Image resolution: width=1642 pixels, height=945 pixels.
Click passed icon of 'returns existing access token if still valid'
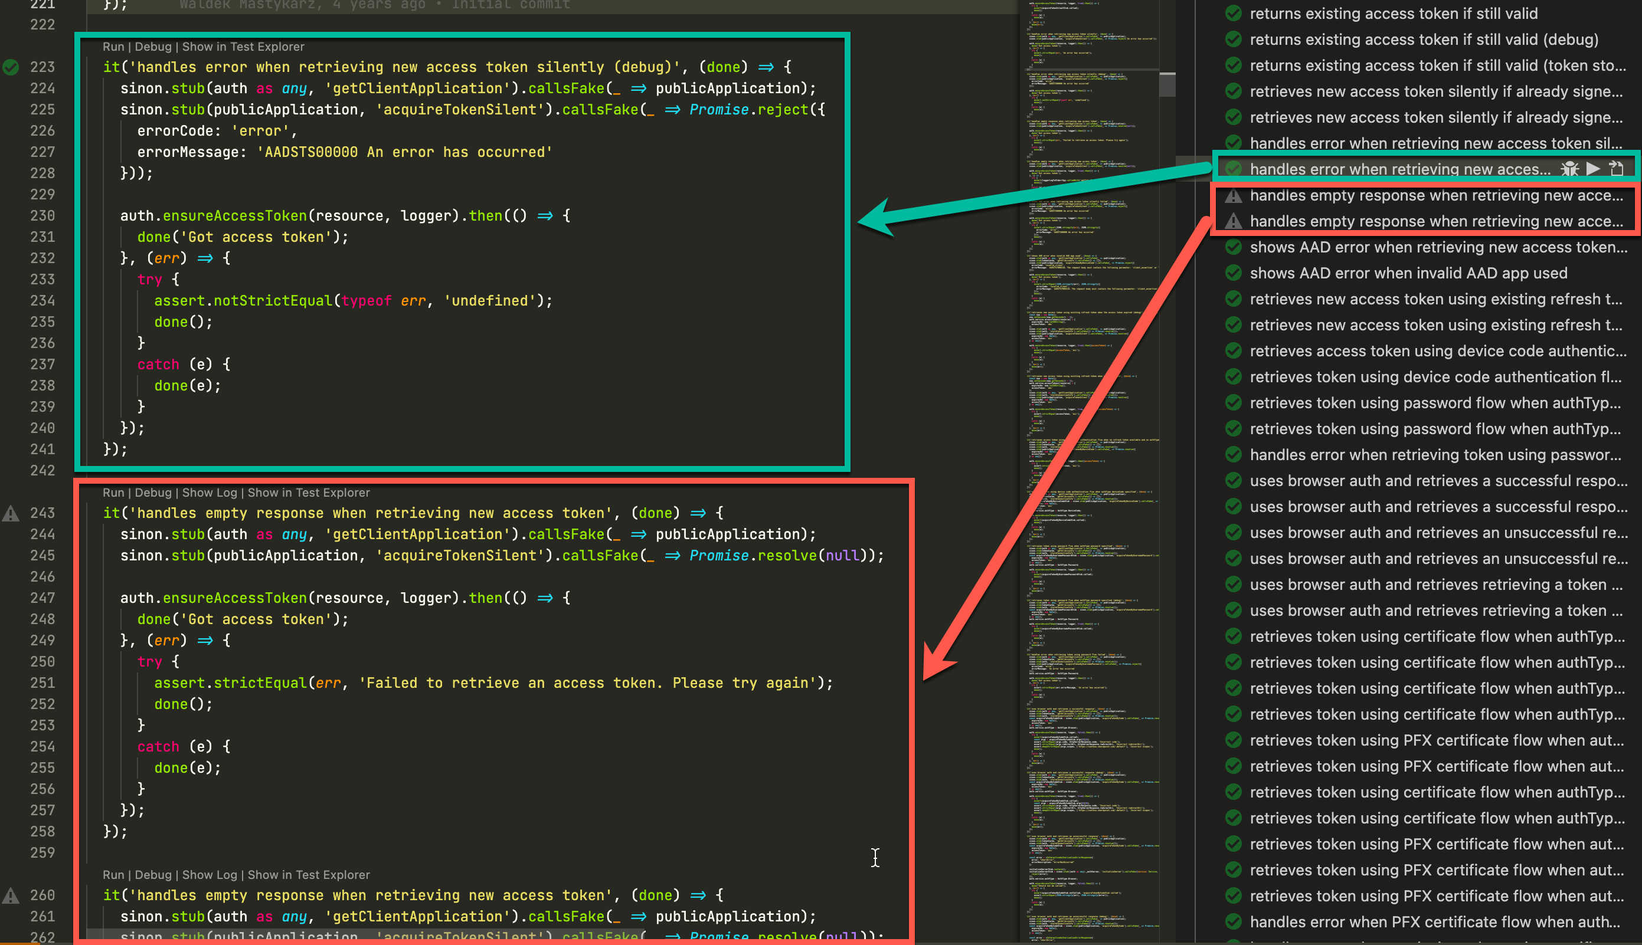click(1233, 13)
